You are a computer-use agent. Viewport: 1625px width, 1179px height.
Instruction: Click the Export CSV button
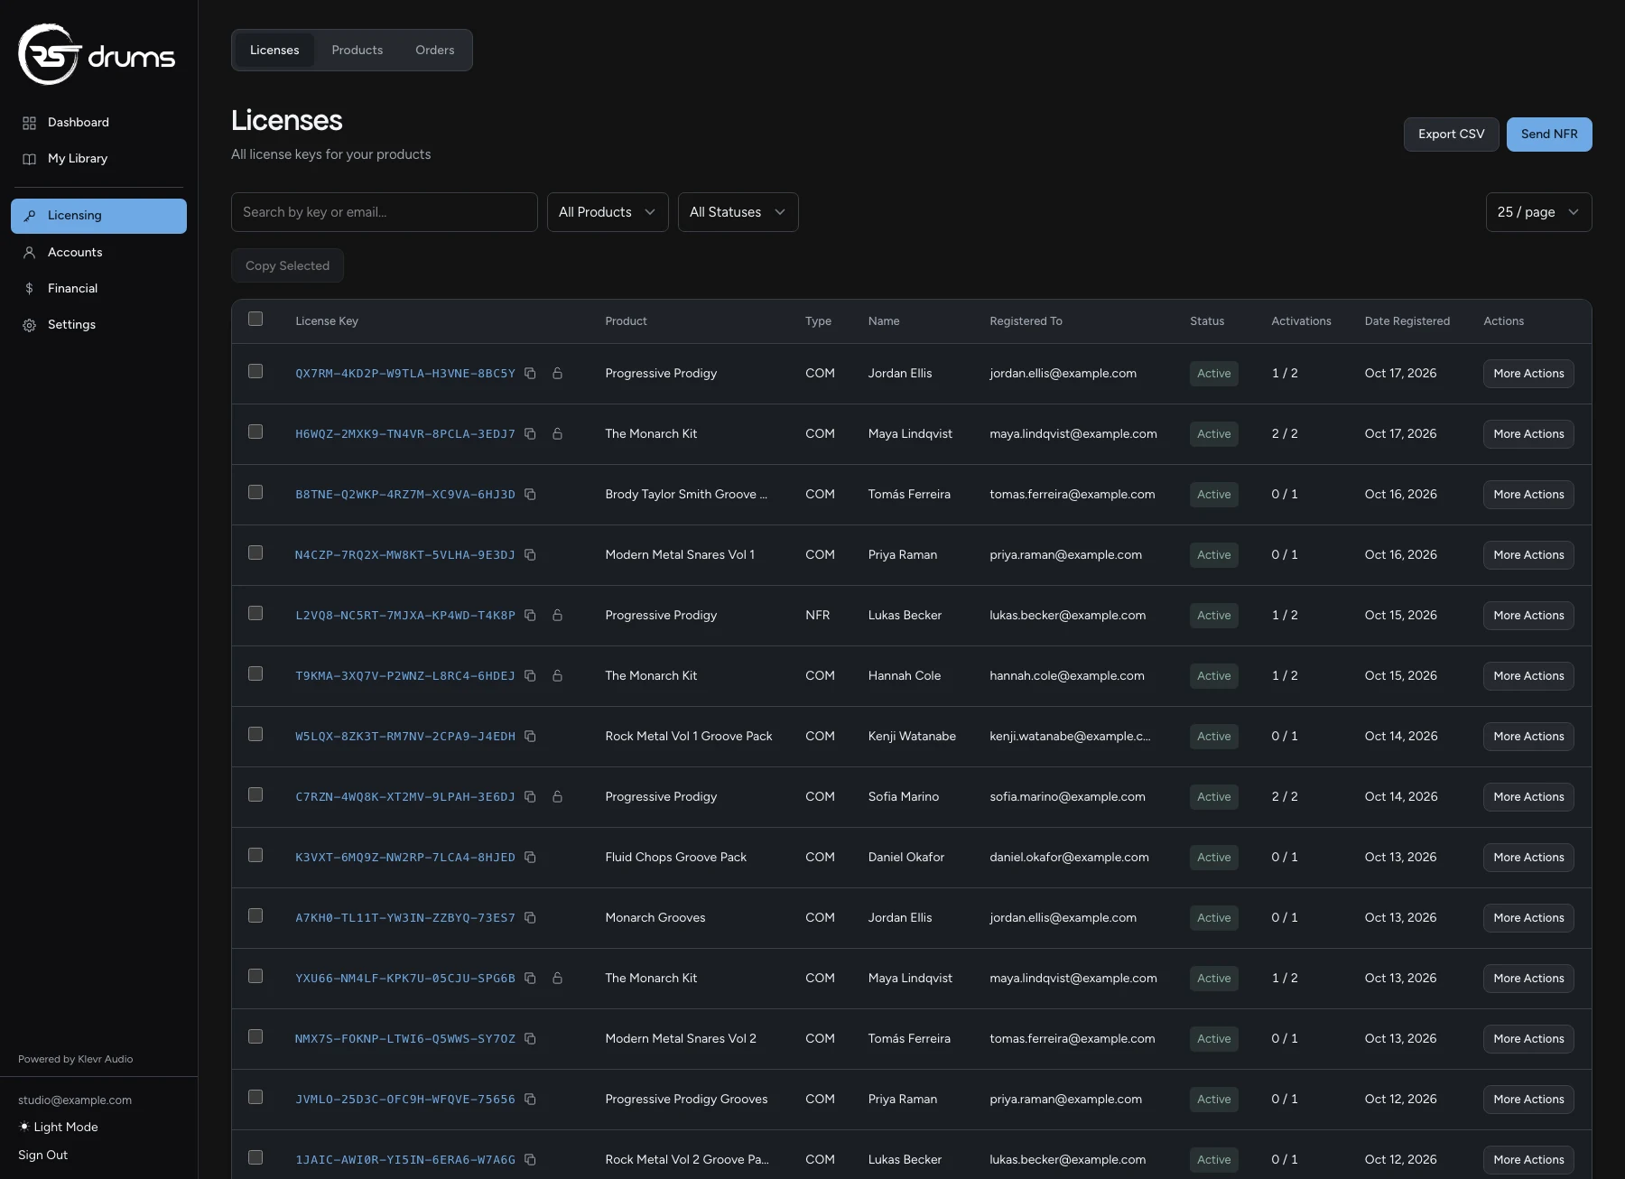(1451, 135)
